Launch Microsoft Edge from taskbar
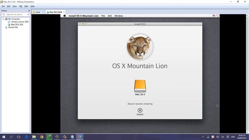The height and width of the screenshot is (140, 249). pos(26,137)
